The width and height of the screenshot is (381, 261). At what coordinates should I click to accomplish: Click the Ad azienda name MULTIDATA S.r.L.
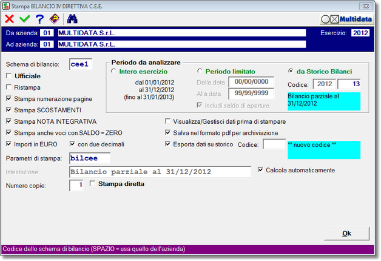[182, 44]
